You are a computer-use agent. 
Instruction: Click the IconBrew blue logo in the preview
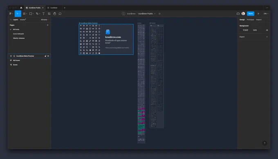point(108,32)
